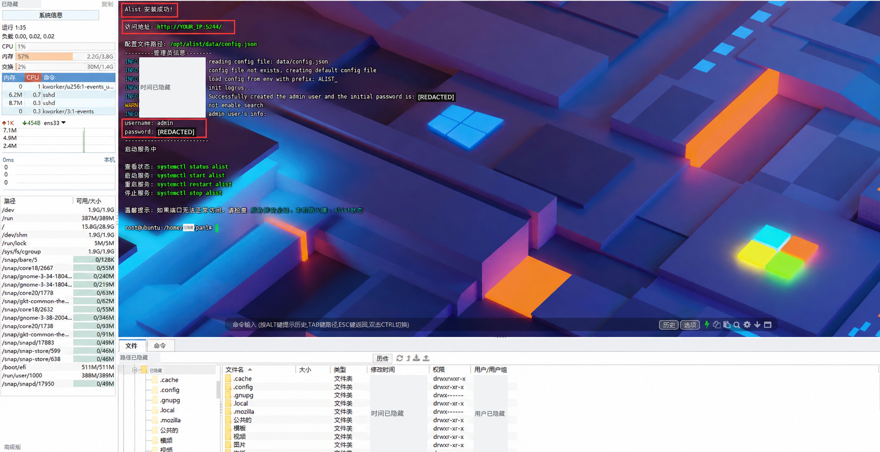Image resolution: width=880 pixels, height=452 pixels.
Task: Click the fullscreen window icon in terminal toolbar
Action: 768,325
